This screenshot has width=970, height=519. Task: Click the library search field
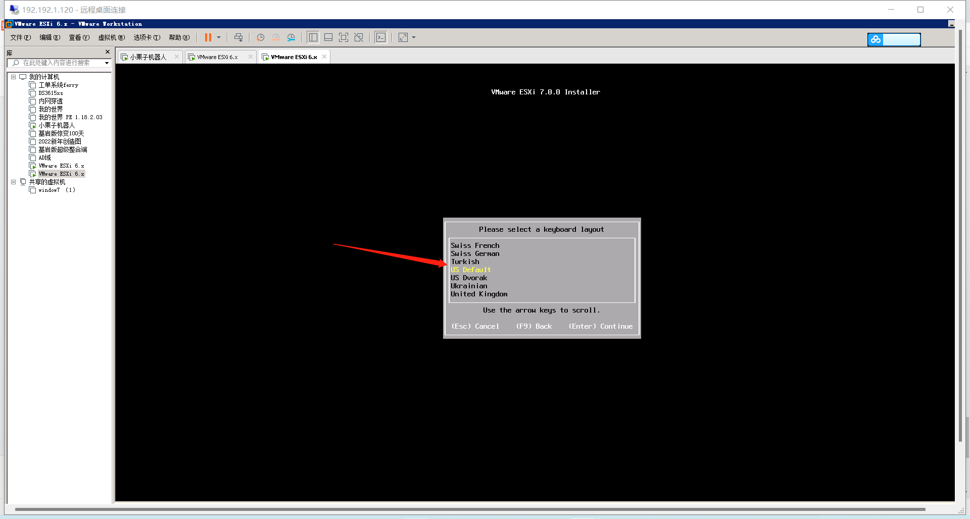coord(57,63)
